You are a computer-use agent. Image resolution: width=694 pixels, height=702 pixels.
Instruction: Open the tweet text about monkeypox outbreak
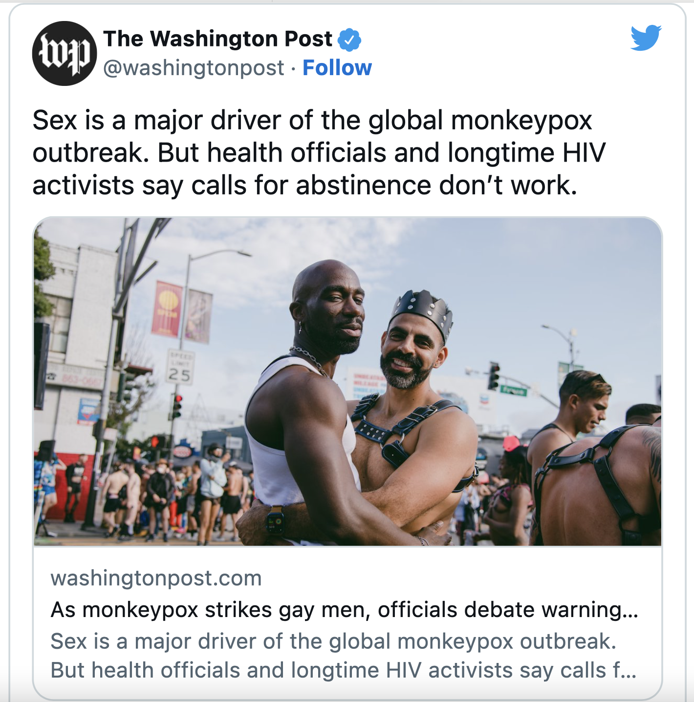pyautogui.click(x=319, y=153)
